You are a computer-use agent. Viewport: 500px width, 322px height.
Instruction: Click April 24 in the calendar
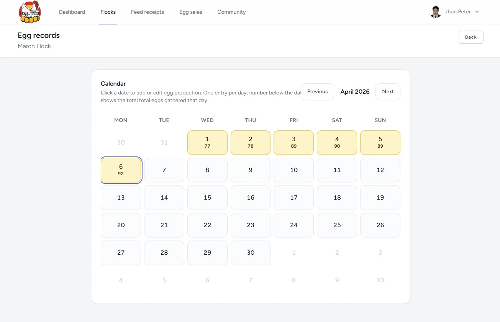(293, 225)
